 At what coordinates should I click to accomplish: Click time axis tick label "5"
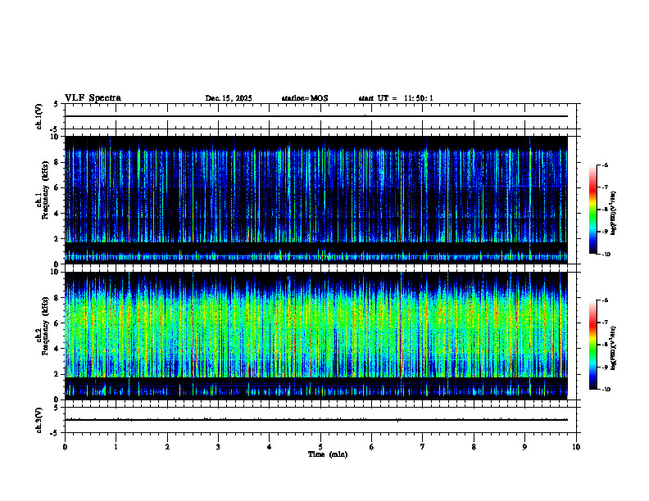pyautogui.click(x=320, y=447)
